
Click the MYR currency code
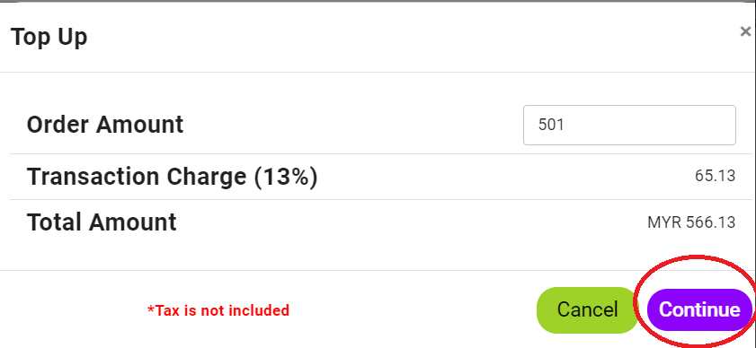coord(664,222)
